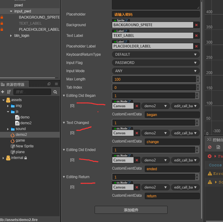The width and height of the screenshot is (223, 222).
Task: Open the KeyboardReturnType DEFAULT dropdown
Action: tap(155, 55)
